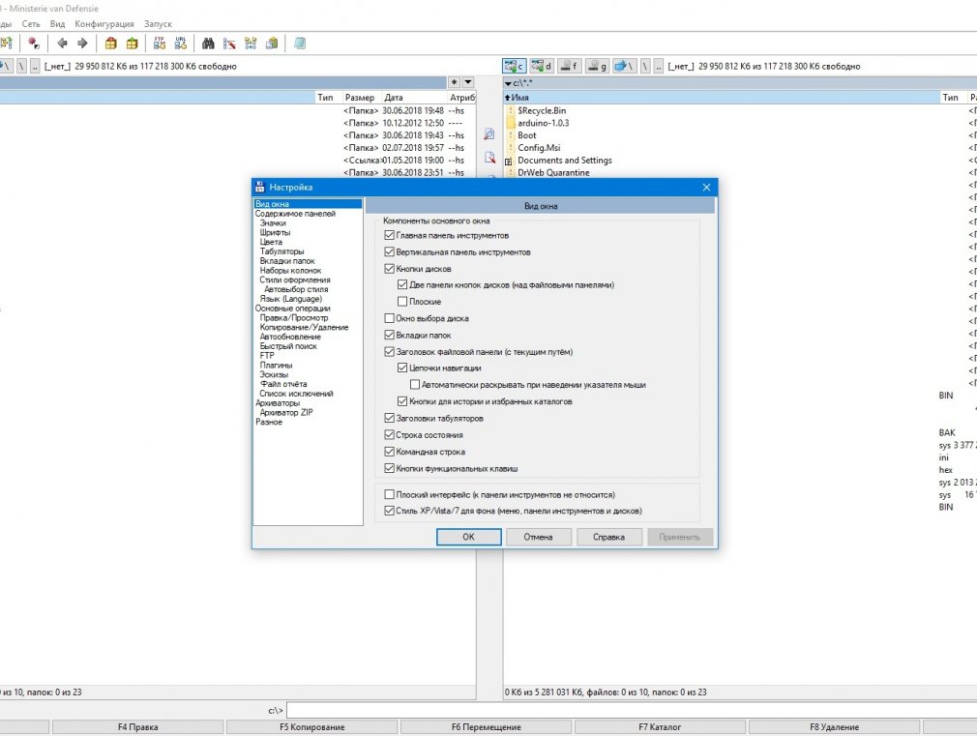Click the parent directory '..' button in left panel
This screenshot has width=977, height=736.
pyautogui.click(x=35, y=66)
